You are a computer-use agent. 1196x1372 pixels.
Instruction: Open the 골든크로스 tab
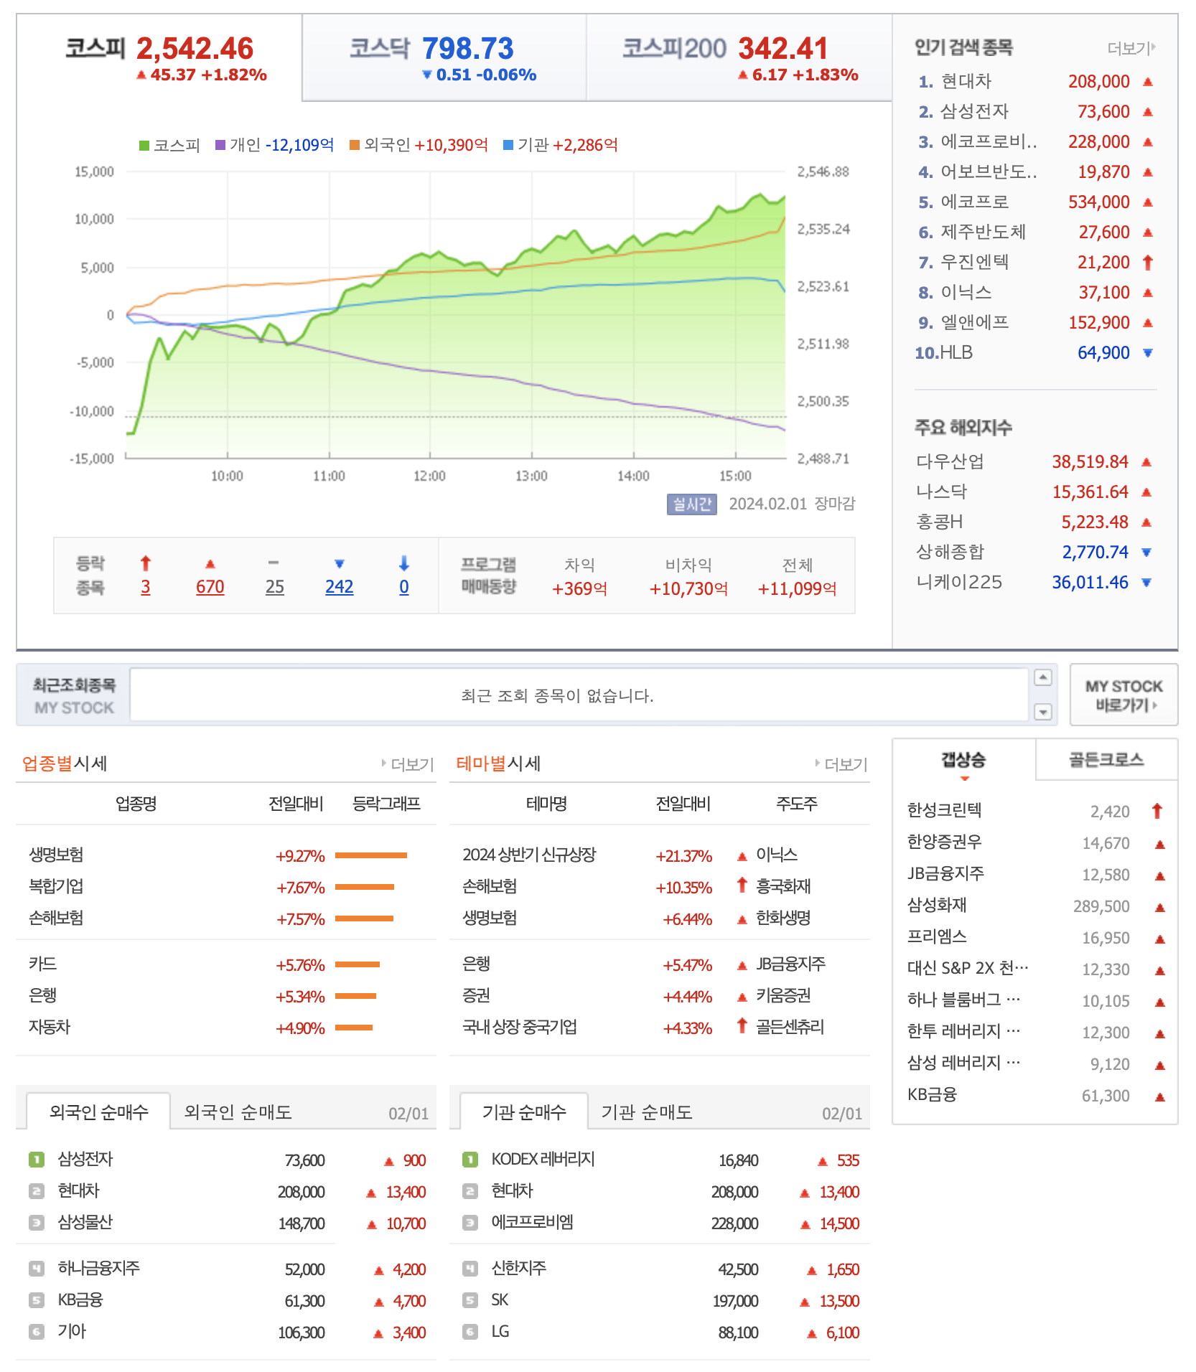1106,760
